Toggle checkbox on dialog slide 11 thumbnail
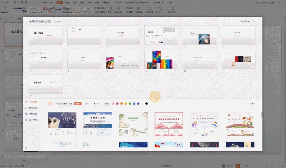 (x=215, y=67)
